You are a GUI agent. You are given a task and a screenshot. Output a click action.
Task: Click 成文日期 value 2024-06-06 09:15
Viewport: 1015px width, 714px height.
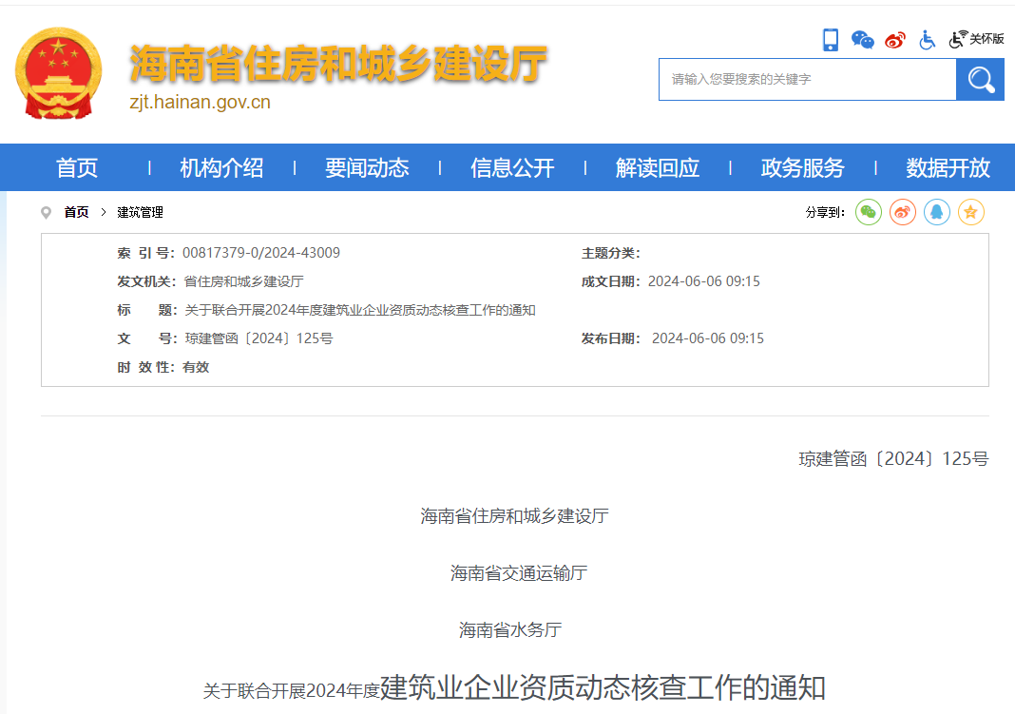[703, 281]
